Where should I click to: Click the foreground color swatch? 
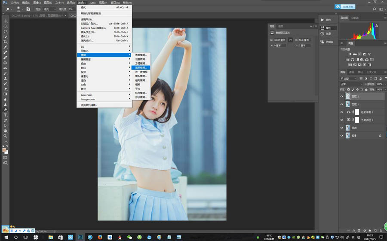pyautogui.click(x=4, y=150)
